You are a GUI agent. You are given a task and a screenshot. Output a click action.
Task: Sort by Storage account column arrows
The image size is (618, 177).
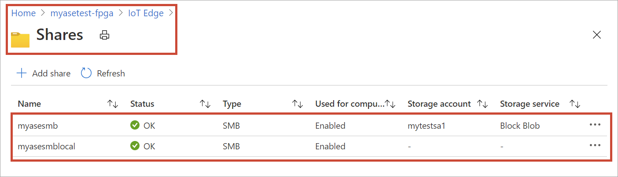pos(483,104)
